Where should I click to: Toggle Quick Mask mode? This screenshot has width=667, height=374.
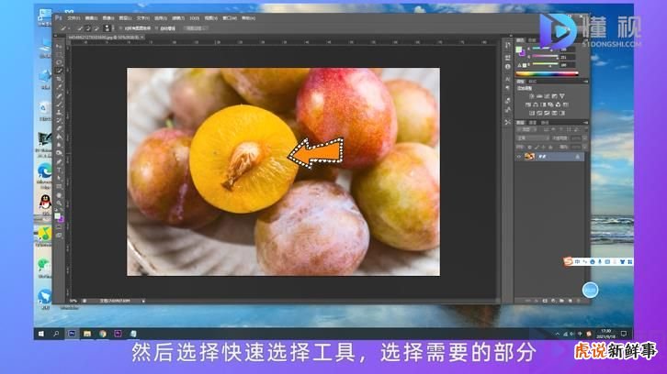pyautogui.click(x=59, y=227)
